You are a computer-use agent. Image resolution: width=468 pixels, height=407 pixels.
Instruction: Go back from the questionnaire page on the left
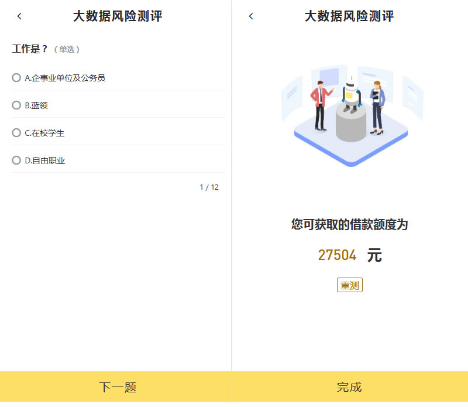(x=19, y=16)
